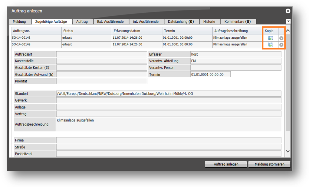Focus the Kostenstelle field
Viewport: 309px width, 187px height.
[101, 61]
